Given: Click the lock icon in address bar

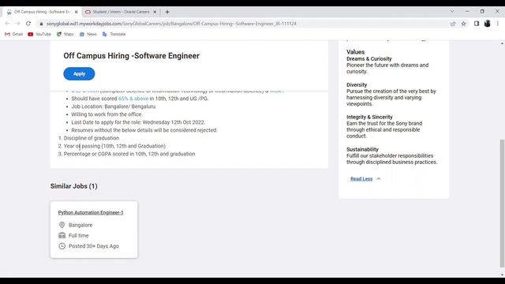Looking at the screenshot, I should click(x=41, y=24).
